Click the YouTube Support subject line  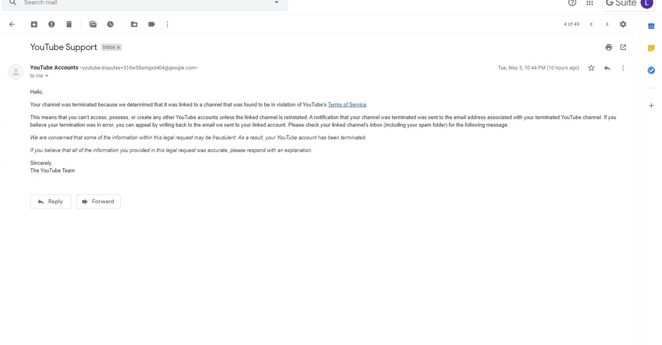coord(64,47)
